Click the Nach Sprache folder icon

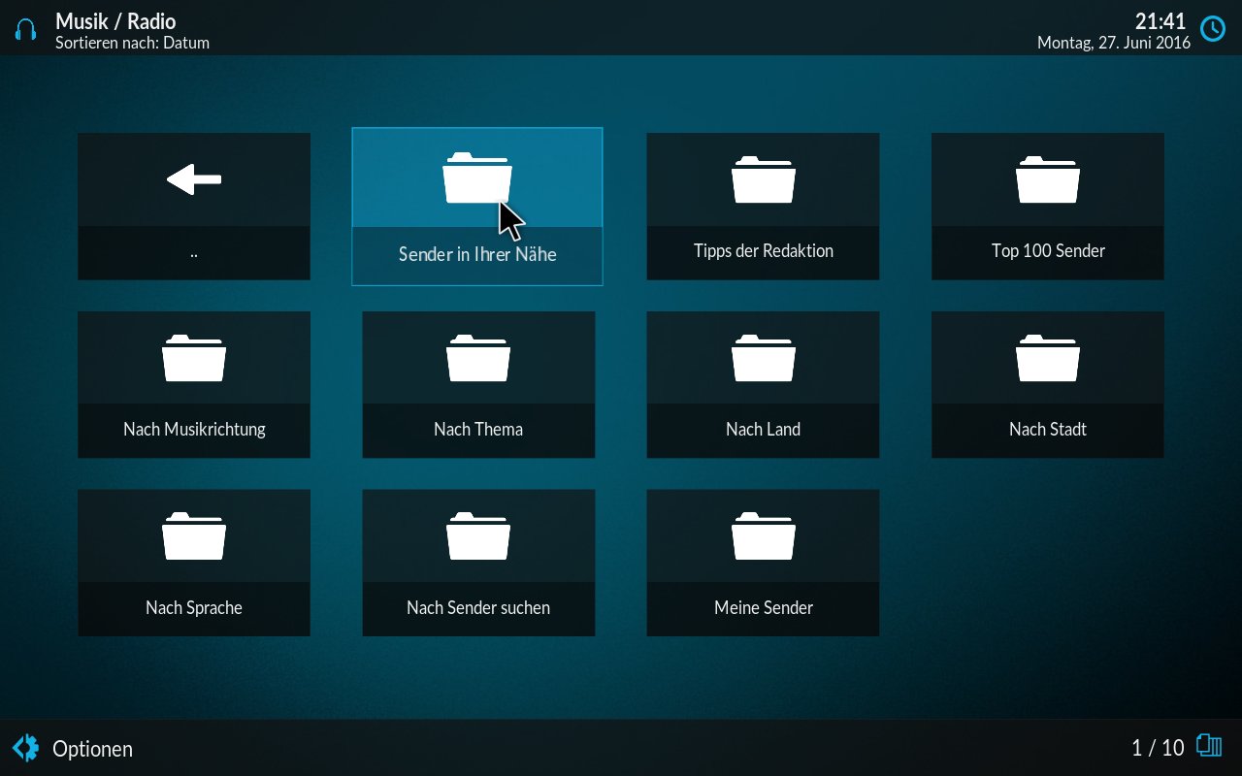pyautogui.click(x=194, y=536)
